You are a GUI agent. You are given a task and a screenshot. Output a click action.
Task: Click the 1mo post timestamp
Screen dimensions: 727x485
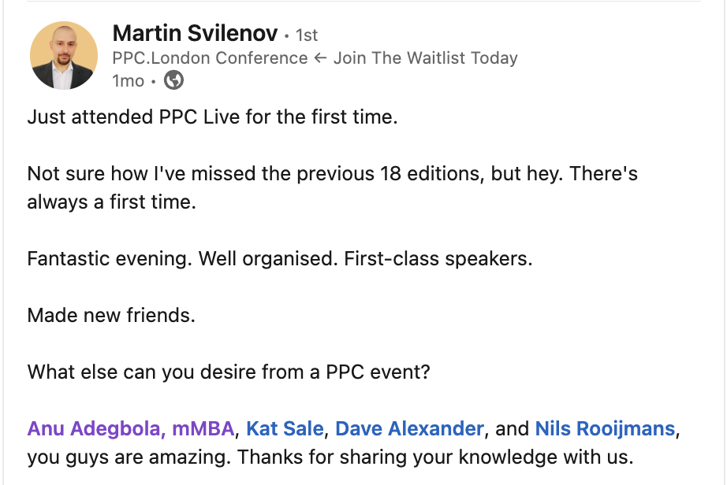pyautogui.click(x=129, y=80)
